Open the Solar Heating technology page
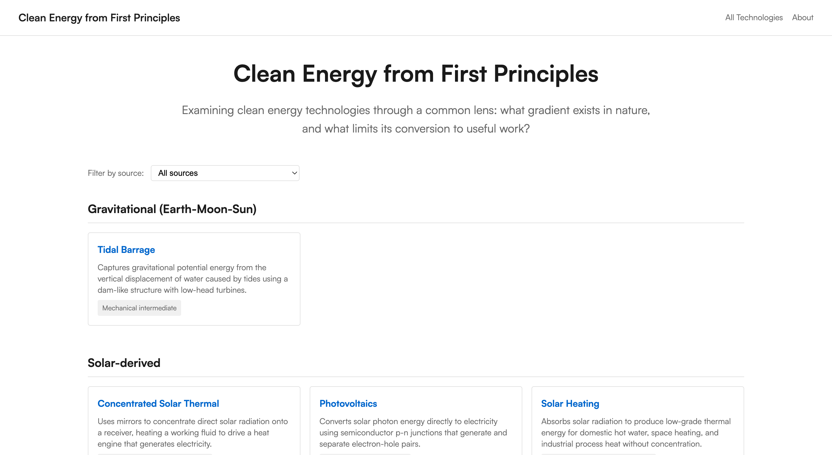Screen dimensions: 832x455 pyautogui.click(x=570, y=403)
